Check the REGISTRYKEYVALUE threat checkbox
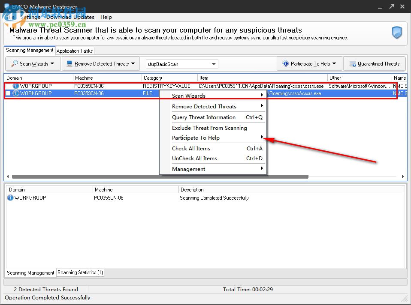Image resolution: width=411 pixels, height=305 pixels. [7, 85]
